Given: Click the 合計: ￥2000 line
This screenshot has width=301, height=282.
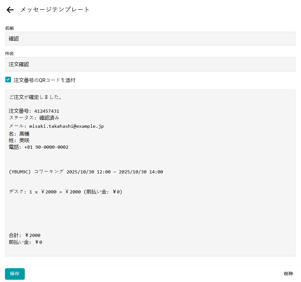Looking at the screenshot, I should (x=24, y=235).
